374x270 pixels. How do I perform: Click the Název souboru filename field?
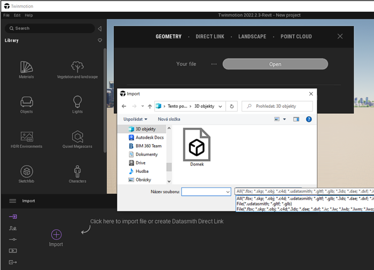pos(206,192)
